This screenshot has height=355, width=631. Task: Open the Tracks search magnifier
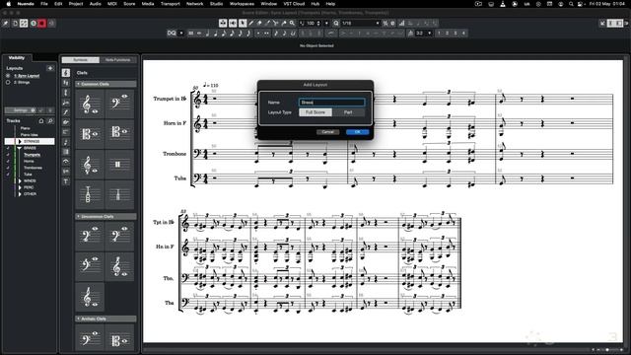50,120
